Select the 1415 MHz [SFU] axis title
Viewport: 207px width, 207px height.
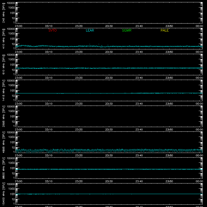[x=3, y=90]
